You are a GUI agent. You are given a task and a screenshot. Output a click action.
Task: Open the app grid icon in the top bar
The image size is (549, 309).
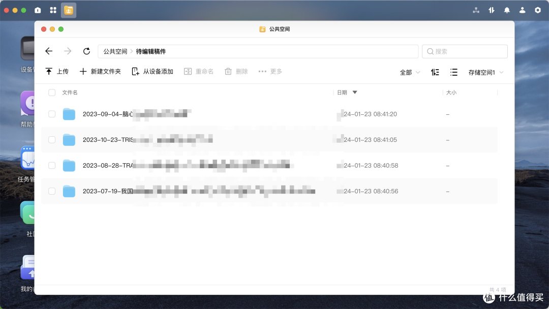(x=53, y=10)
